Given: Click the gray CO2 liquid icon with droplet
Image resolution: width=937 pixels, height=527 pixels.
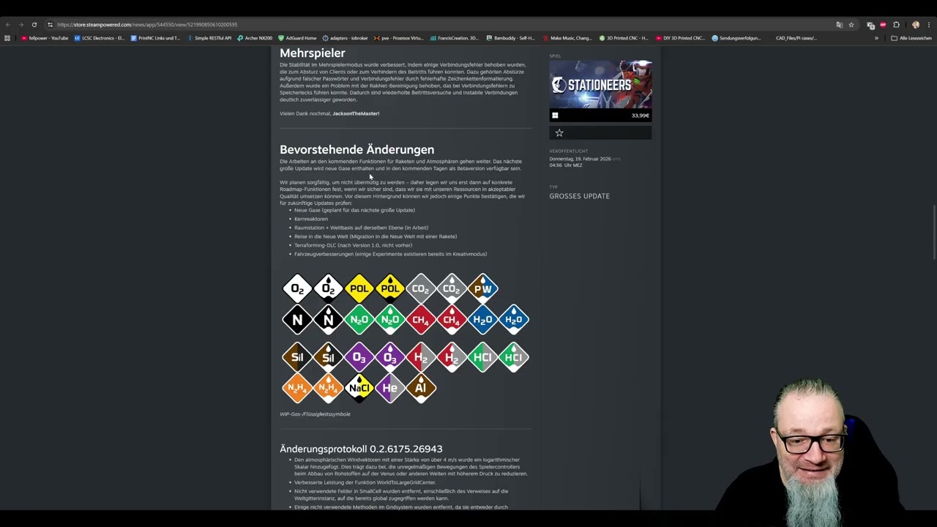Looking at the screenshot, I should [452, 288].
